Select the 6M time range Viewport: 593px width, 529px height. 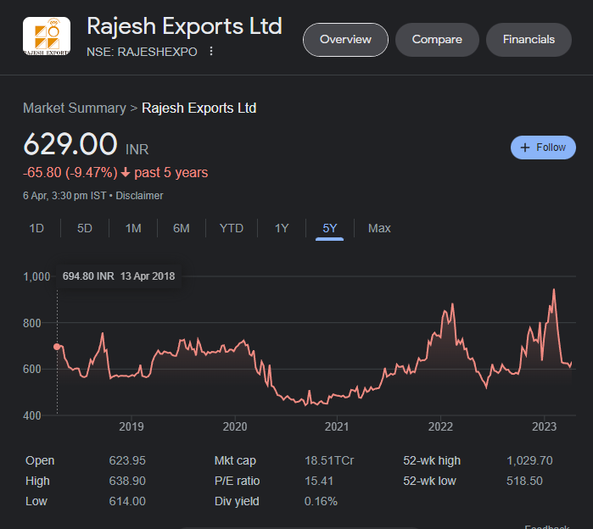click(x=182, y=228)
